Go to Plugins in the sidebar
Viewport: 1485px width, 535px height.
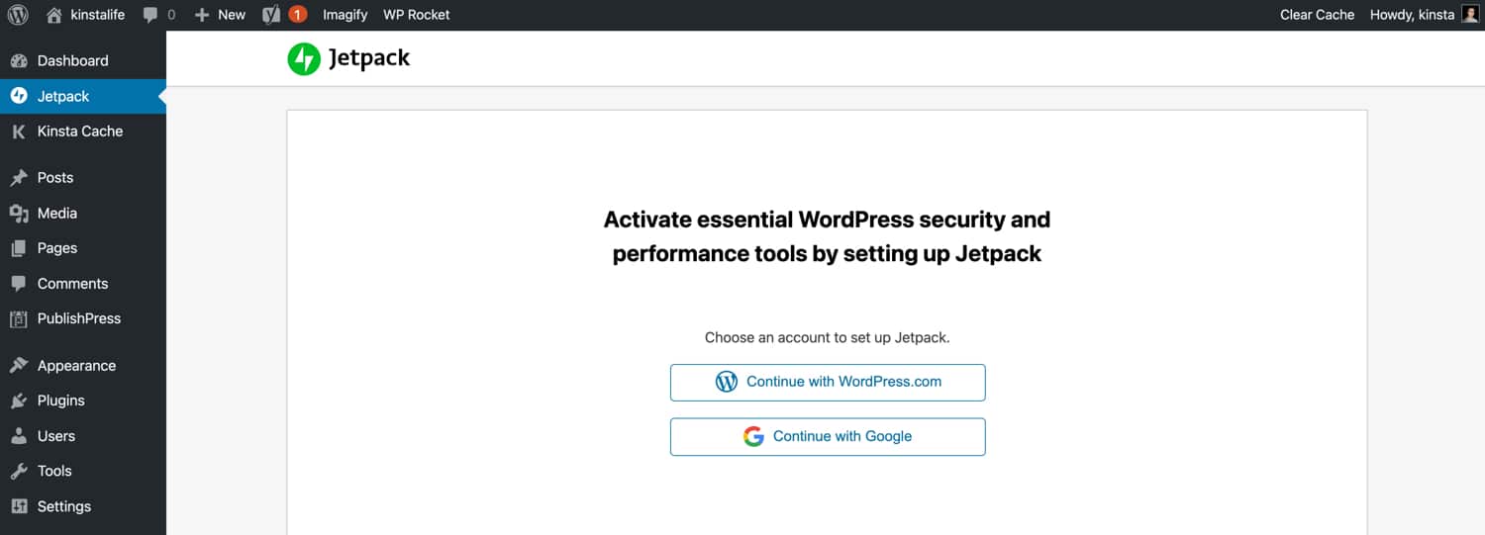coord(83,401)
